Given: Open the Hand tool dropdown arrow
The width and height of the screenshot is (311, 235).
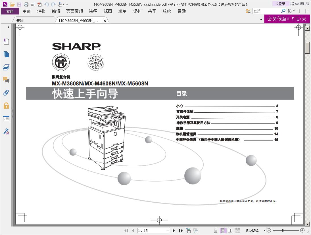Looking at the screenshot, I should (x=64, y=4).
